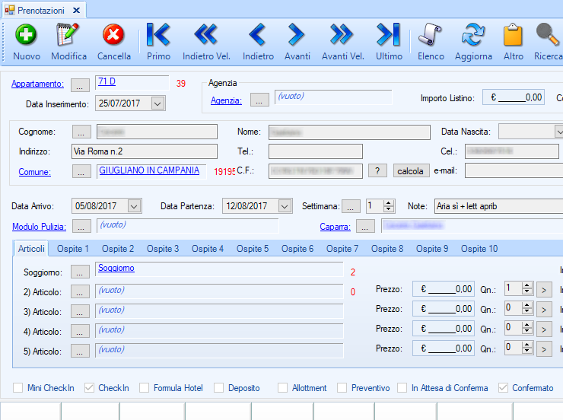Click the Modifica notepad icon
Image resolution: width=563 pixels, height=420 pixels.
(68, 35)
